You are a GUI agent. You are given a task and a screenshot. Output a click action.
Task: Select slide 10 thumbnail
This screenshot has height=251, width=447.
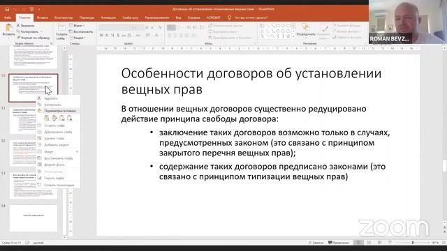pos(33,88)
